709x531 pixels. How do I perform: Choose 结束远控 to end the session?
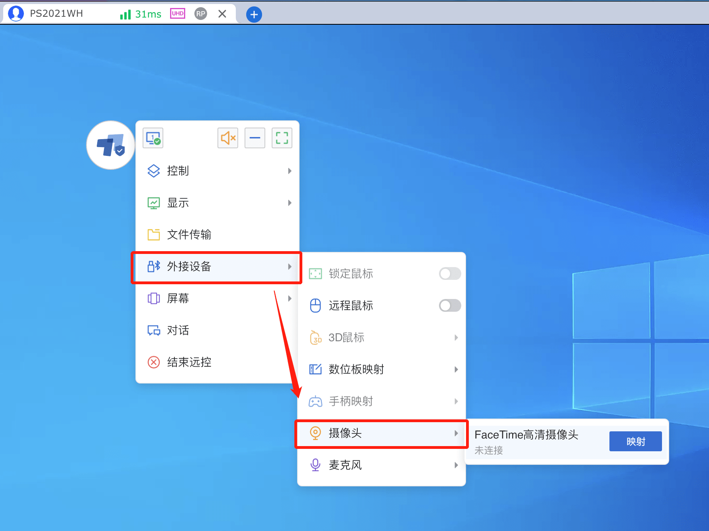tap(217, 362)
